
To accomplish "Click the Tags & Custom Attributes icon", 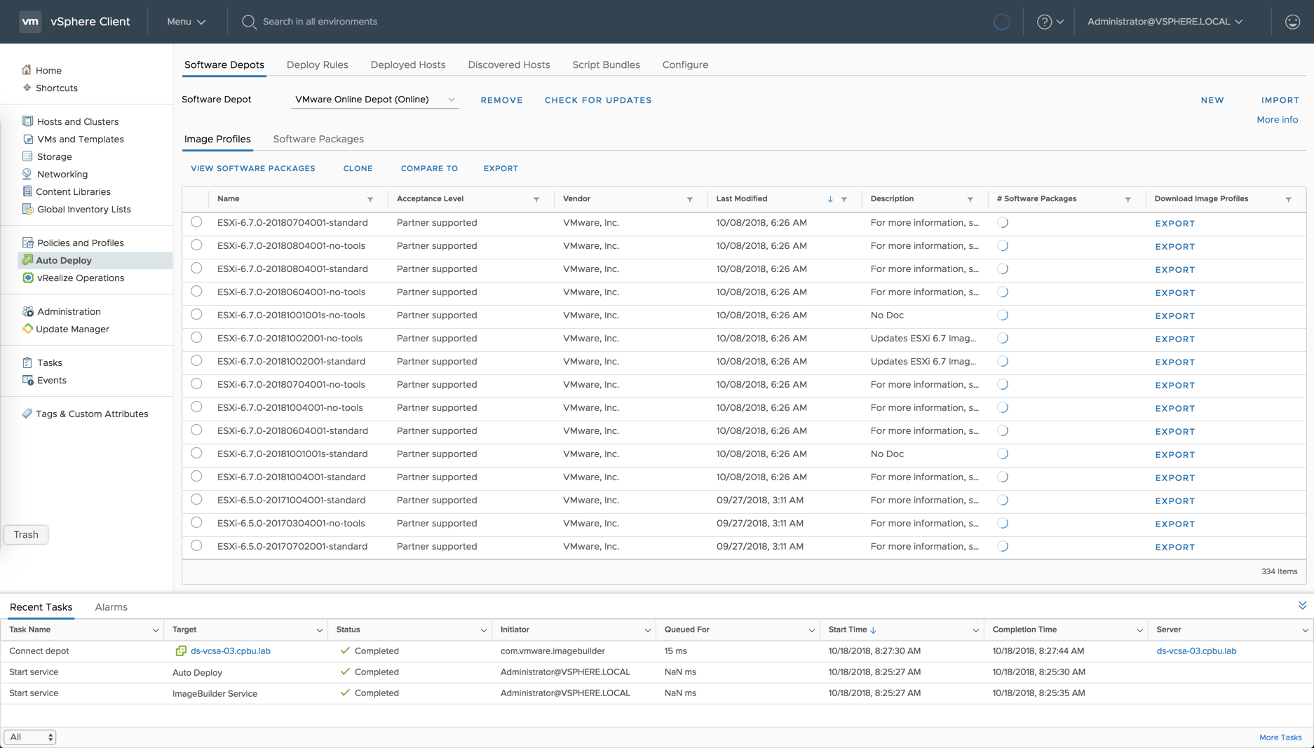I will click(27, 414).
